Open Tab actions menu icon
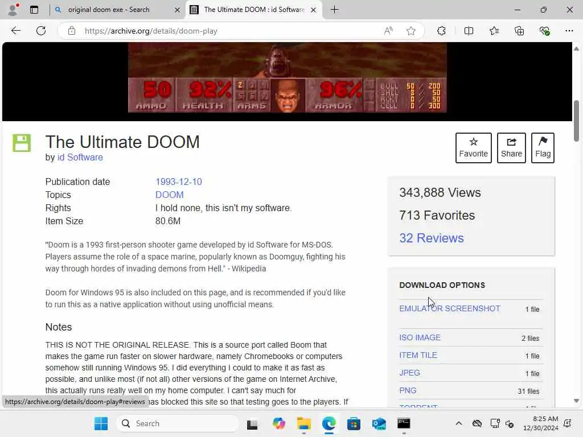Viewport: 583px width, 437px height. (x=34, y=10)
